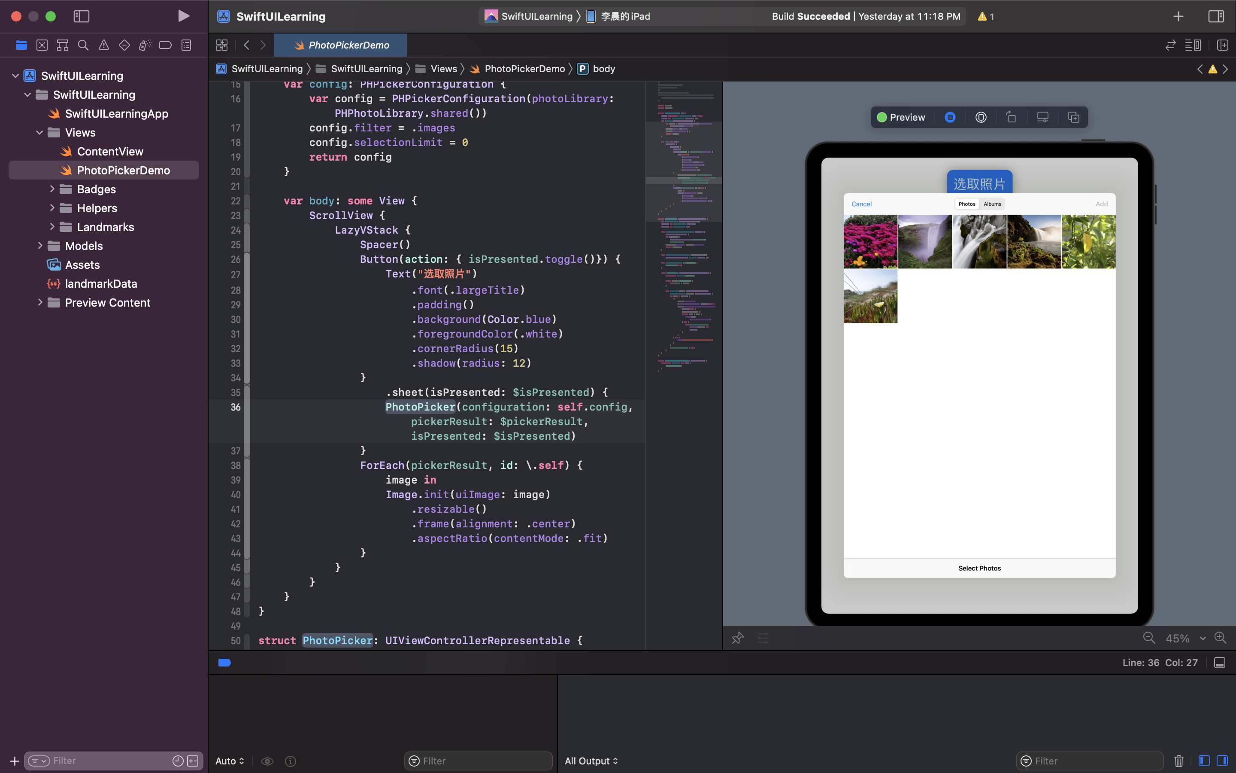Select the SwiftUILearning scheme in toolbar
The image size is (1236, 773).
tap(529, 16)
